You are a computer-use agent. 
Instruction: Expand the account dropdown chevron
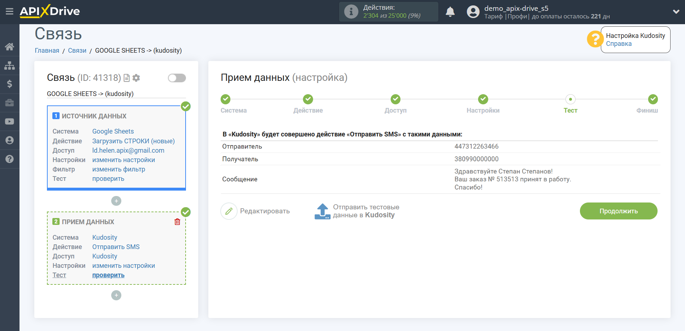[x=676, y=12]
